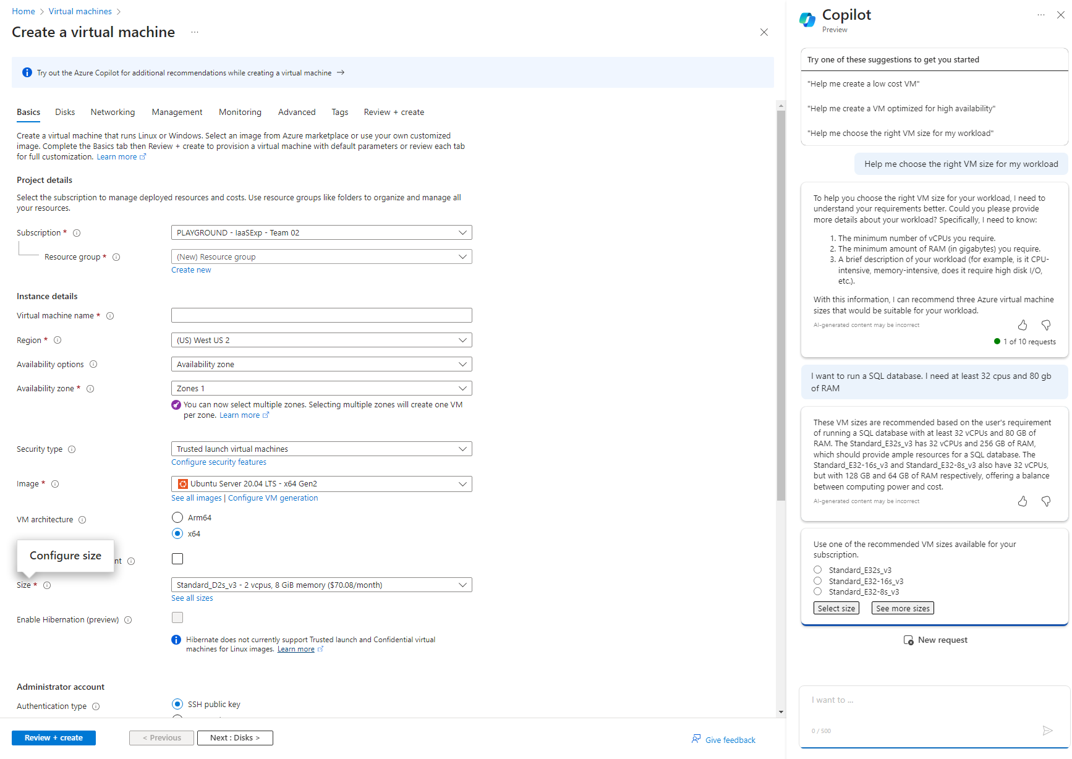Click the Availability options info icon
Screen dimensions: 1072x759
93,364
